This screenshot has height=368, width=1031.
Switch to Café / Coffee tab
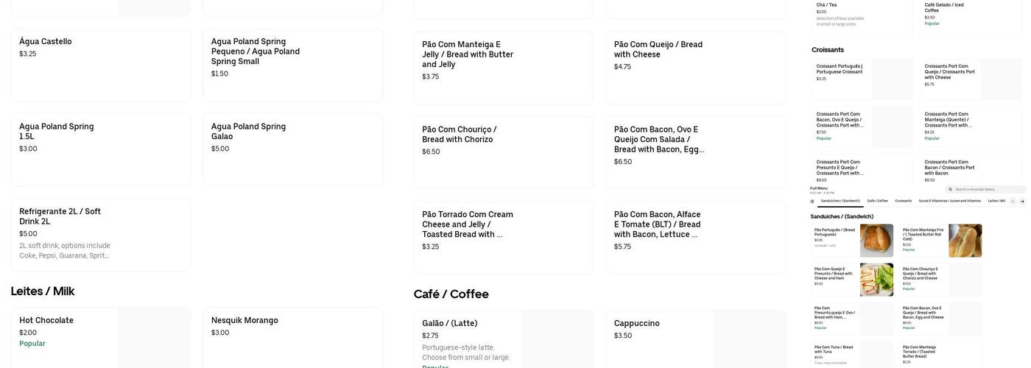(x=877, y=201)
